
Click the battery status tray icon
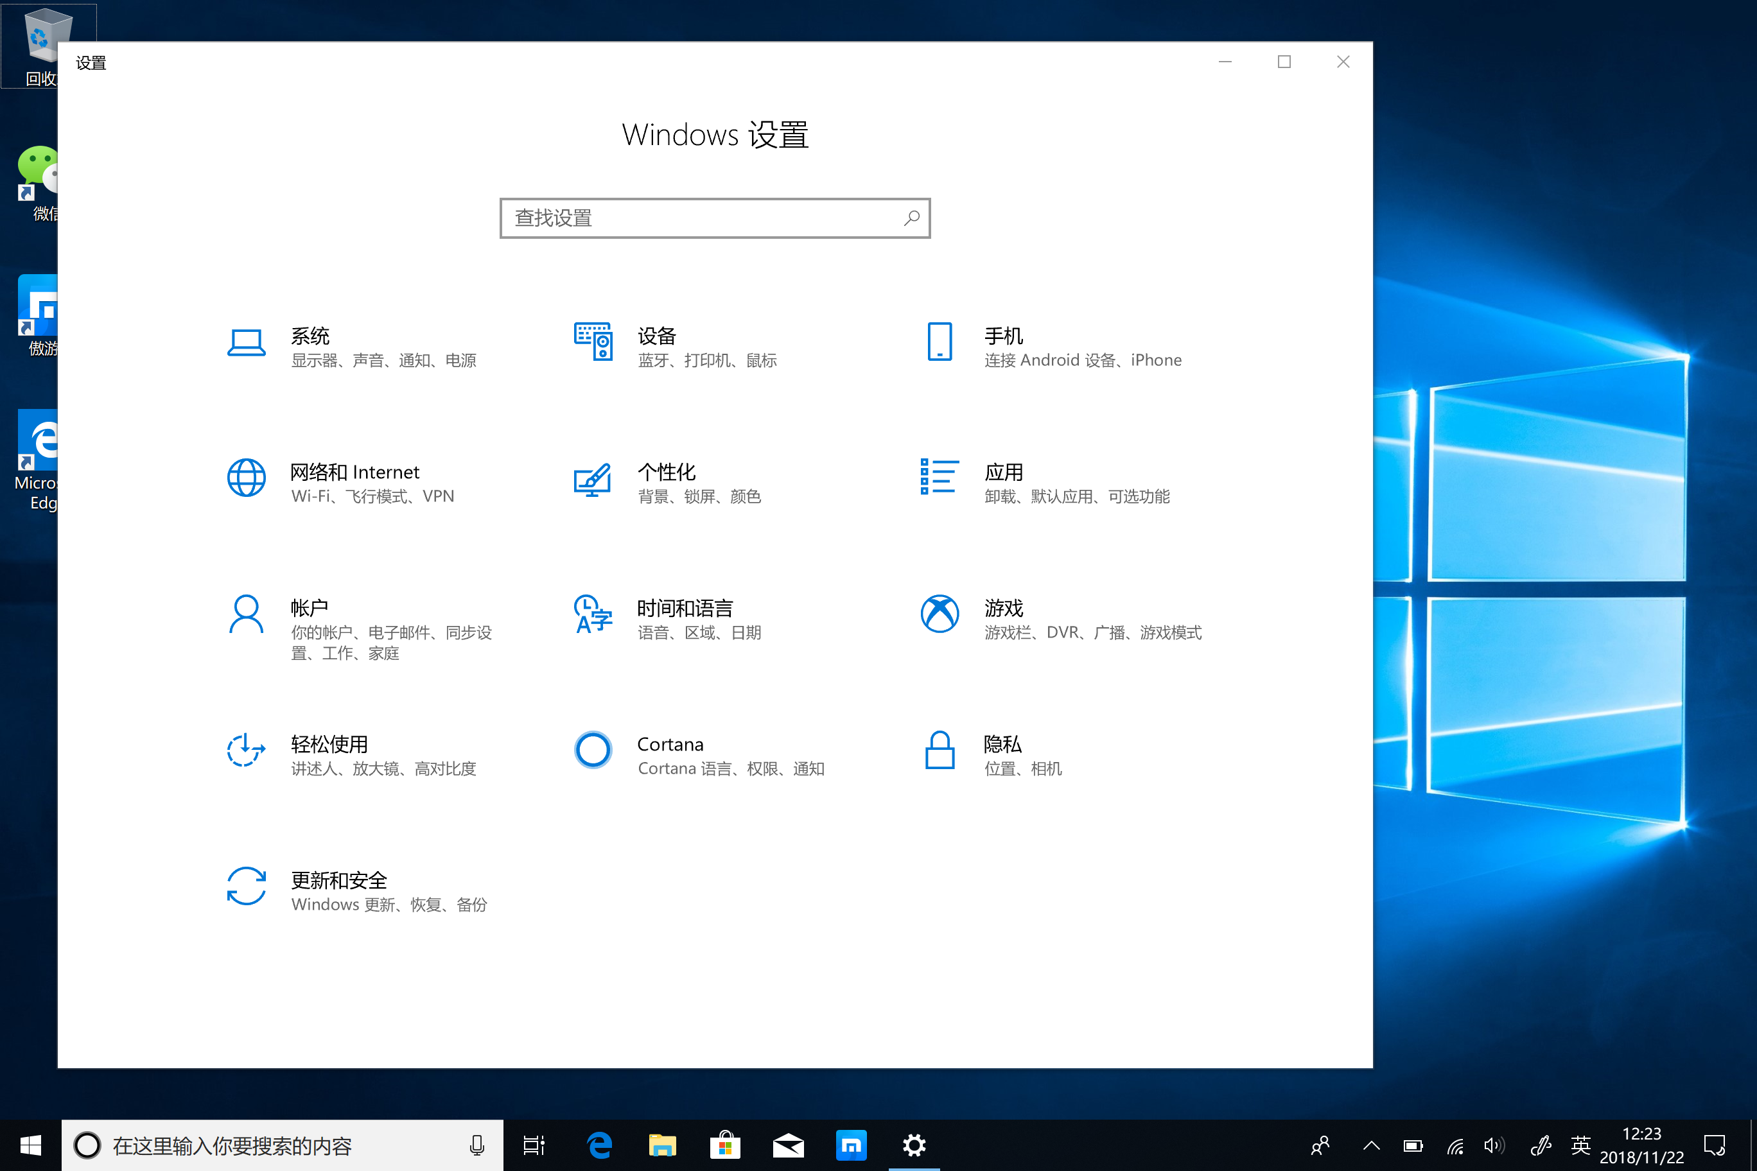[1413, 1145]
